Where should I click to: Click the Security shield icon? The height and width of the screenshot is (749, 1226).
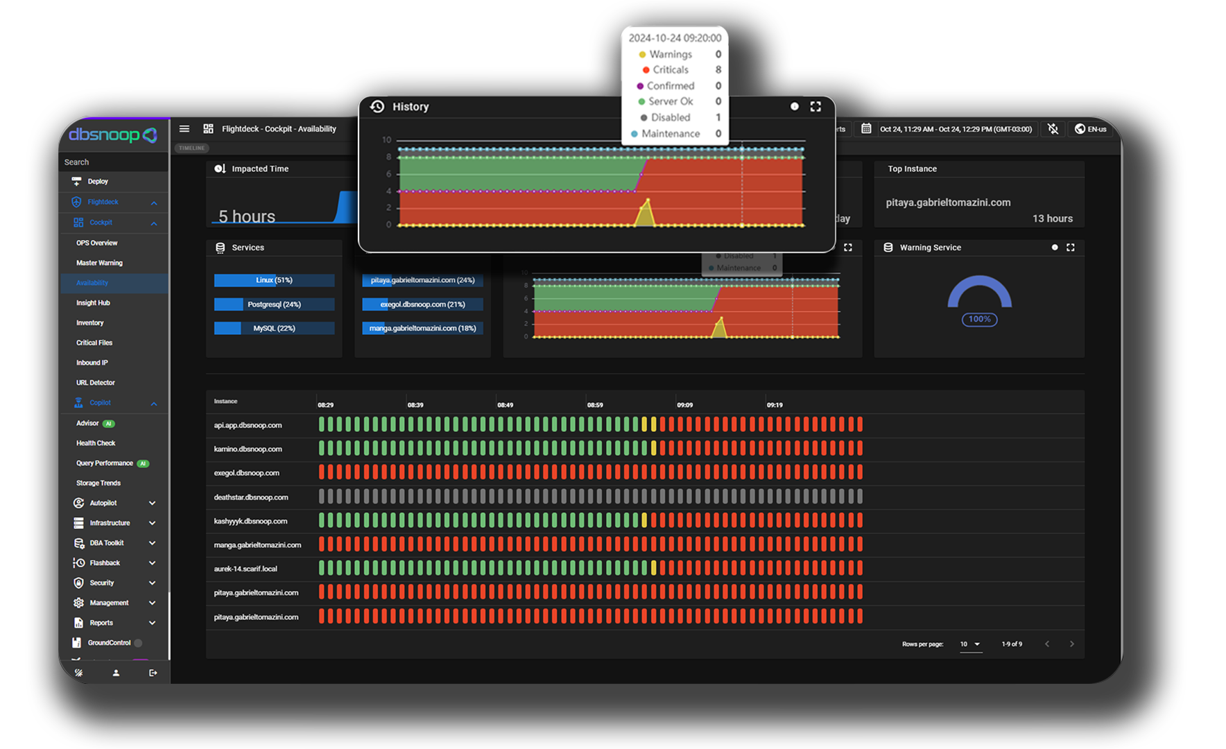click(78, 583)
